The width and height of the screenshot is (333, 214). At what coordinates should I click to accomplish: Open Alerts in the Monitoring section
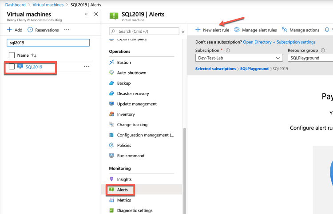coord(122,190)
